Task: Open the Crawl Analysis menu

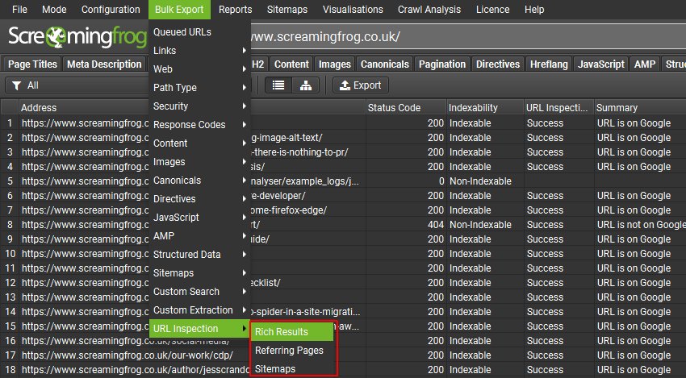Action: (x=429, y=9)
